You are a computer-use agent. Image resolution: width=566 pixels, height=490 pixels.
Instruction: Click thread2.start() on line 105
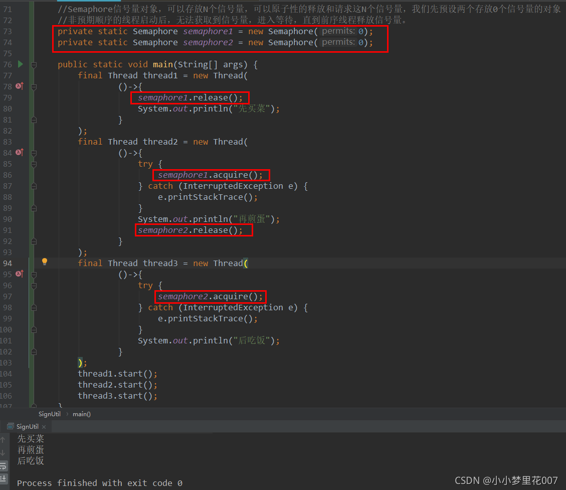(x=118, y=385)
